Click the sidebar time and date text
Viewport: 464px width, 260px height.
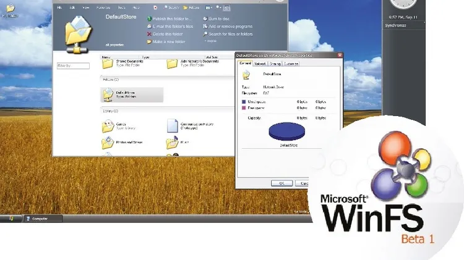pos(403,17)
